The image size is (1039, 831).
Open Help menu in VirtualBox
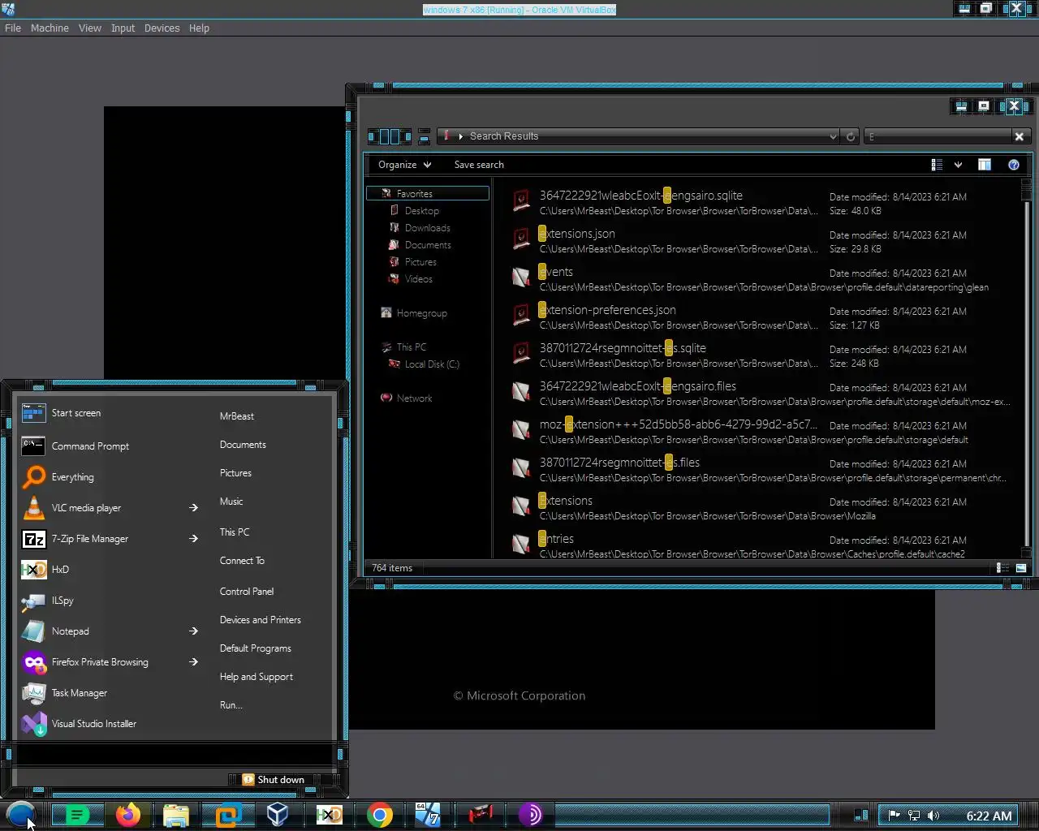[x=199, y=28]
